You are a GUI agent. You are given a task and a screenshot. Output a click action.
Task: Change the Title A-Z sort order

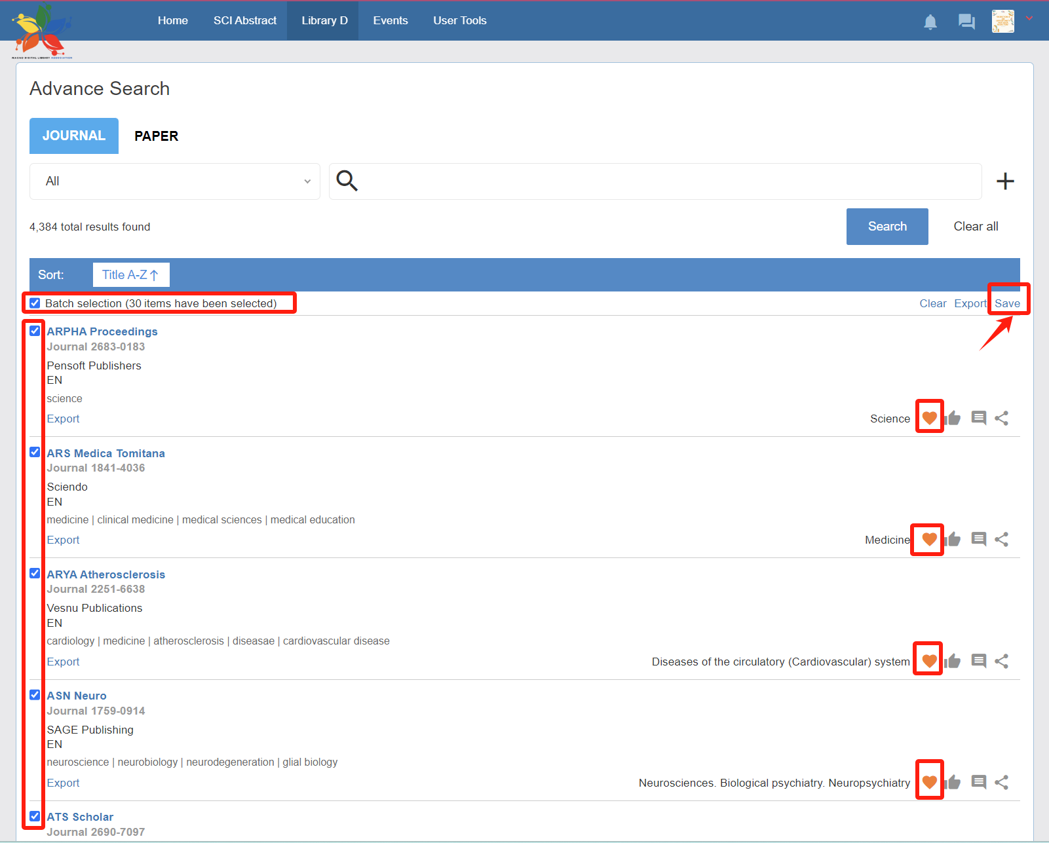131,275
